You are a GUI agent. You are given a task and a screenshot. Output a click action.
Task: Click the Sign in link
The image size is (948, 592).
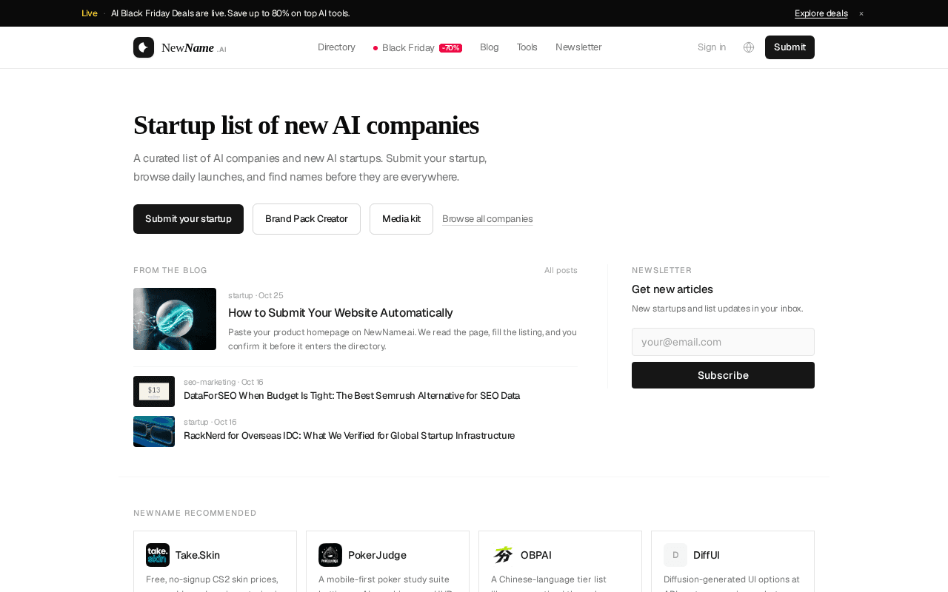tap(712, 47)
